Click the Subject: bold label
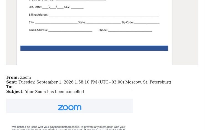 pos(15,92)
